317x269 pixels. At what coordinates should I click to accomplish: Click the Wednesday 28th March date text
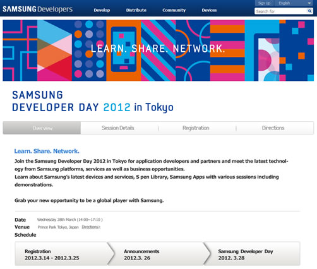[70, 220]
